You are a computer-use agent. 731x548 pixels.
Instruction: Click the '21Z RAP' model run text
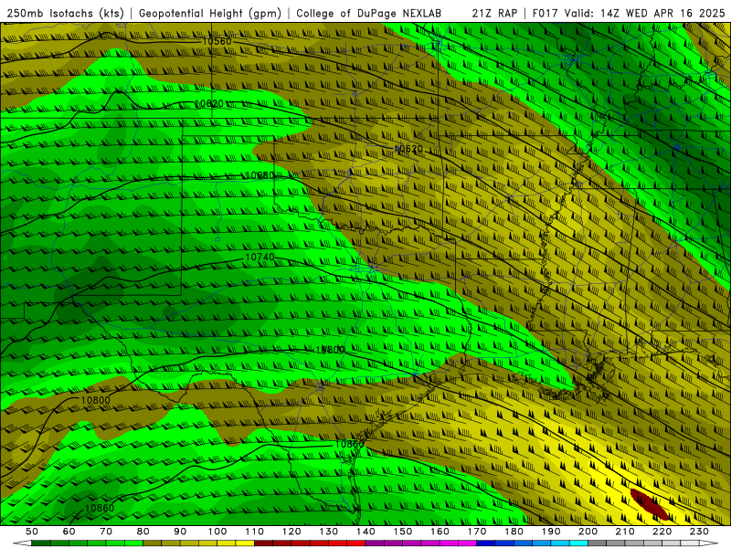point(494,13)
